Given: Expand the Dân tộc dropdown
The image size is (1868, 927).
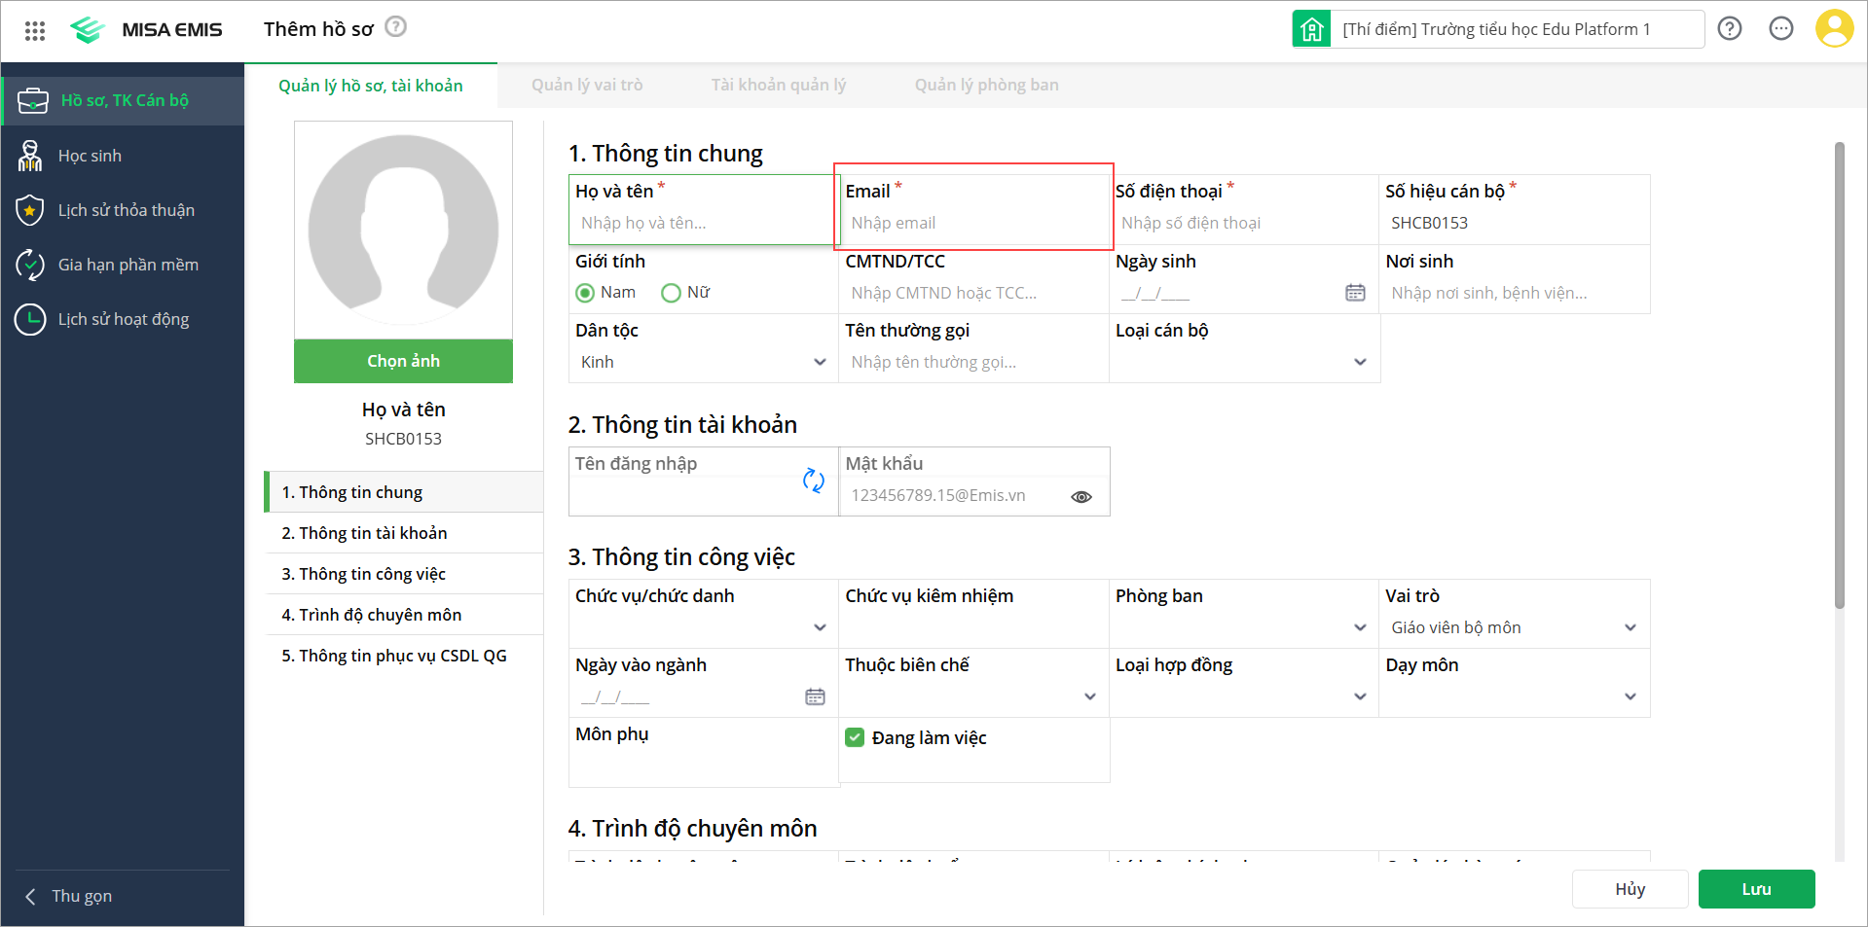Looking at the screenshot, I should 820,362.
